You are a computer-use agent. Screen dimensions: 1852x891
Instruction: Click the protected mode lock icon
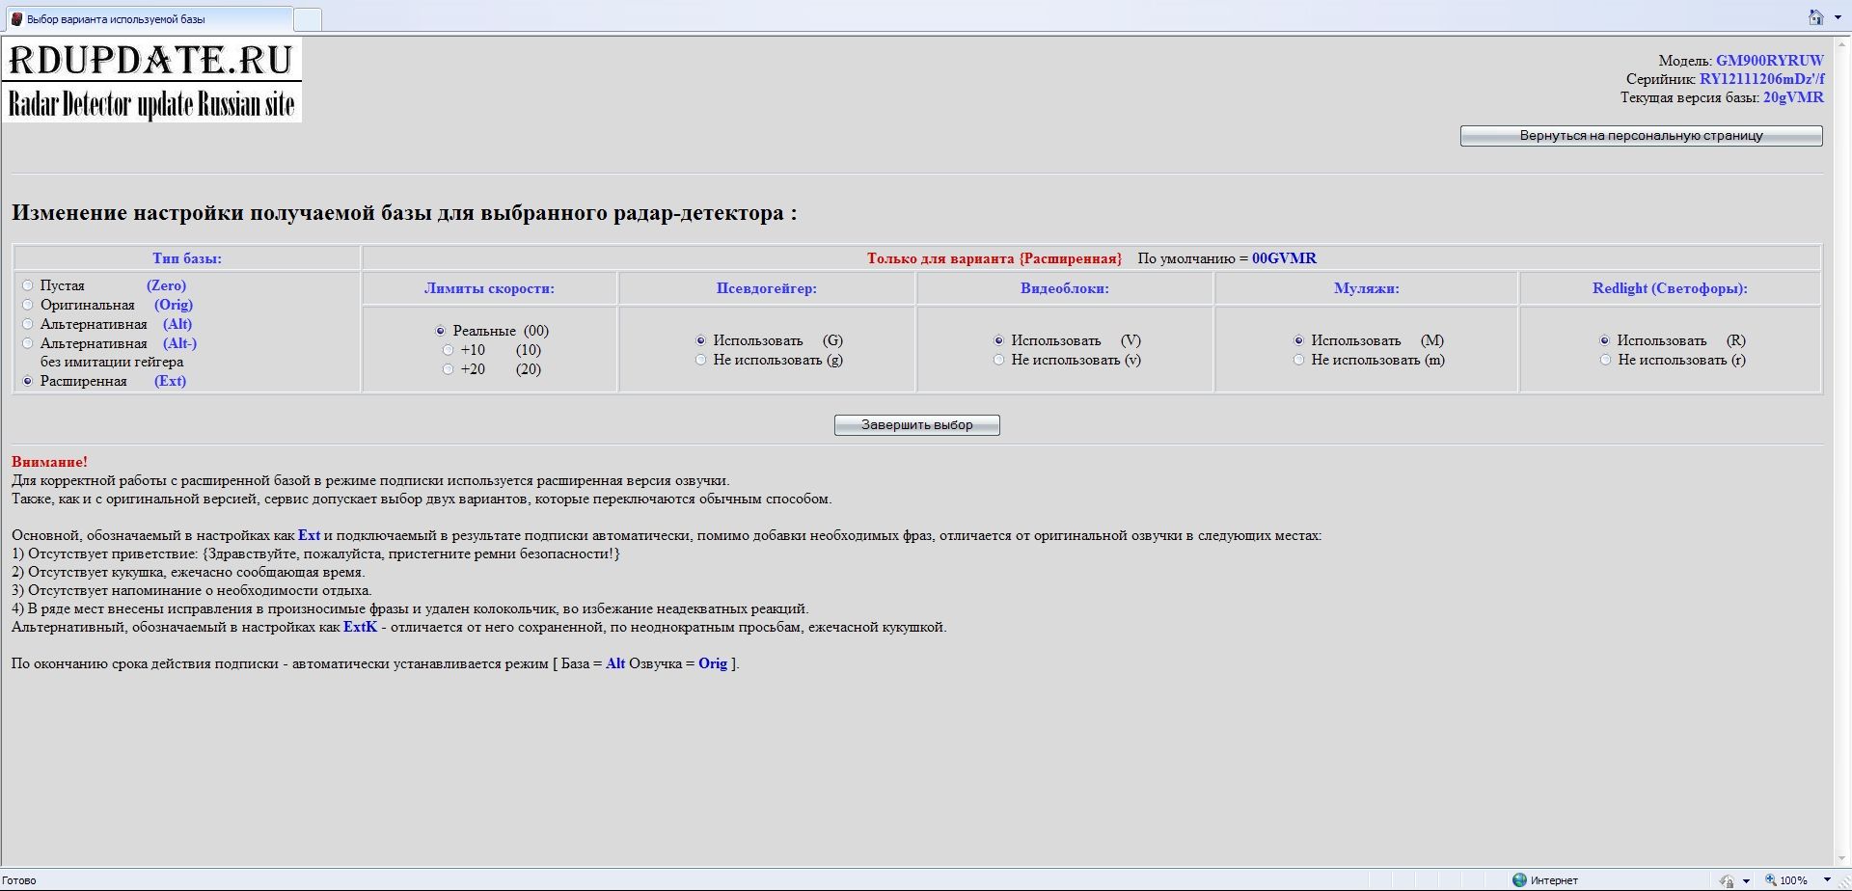1727,880
